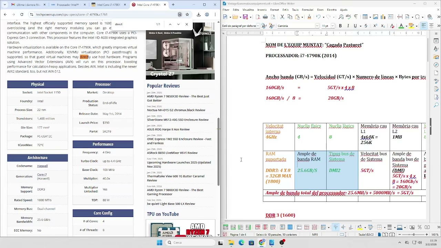Open the font size dropdown

click(x=332, y=26)
